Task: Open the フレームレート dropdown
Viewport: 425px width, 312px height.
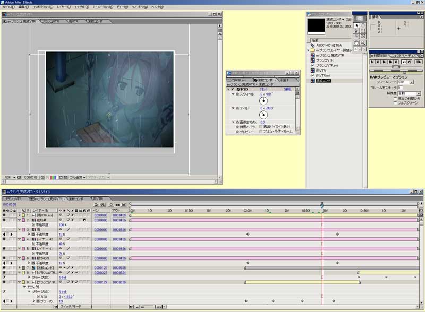Action: (x=412, y=82)
